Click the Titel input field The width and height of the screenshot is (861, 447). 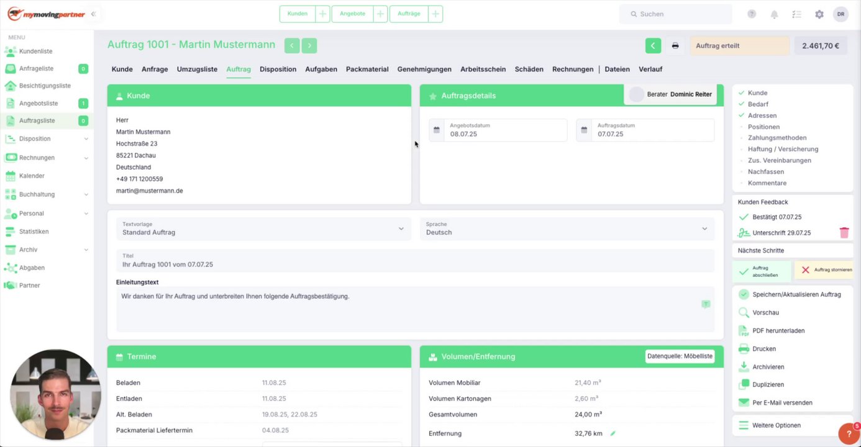point(415,261)
